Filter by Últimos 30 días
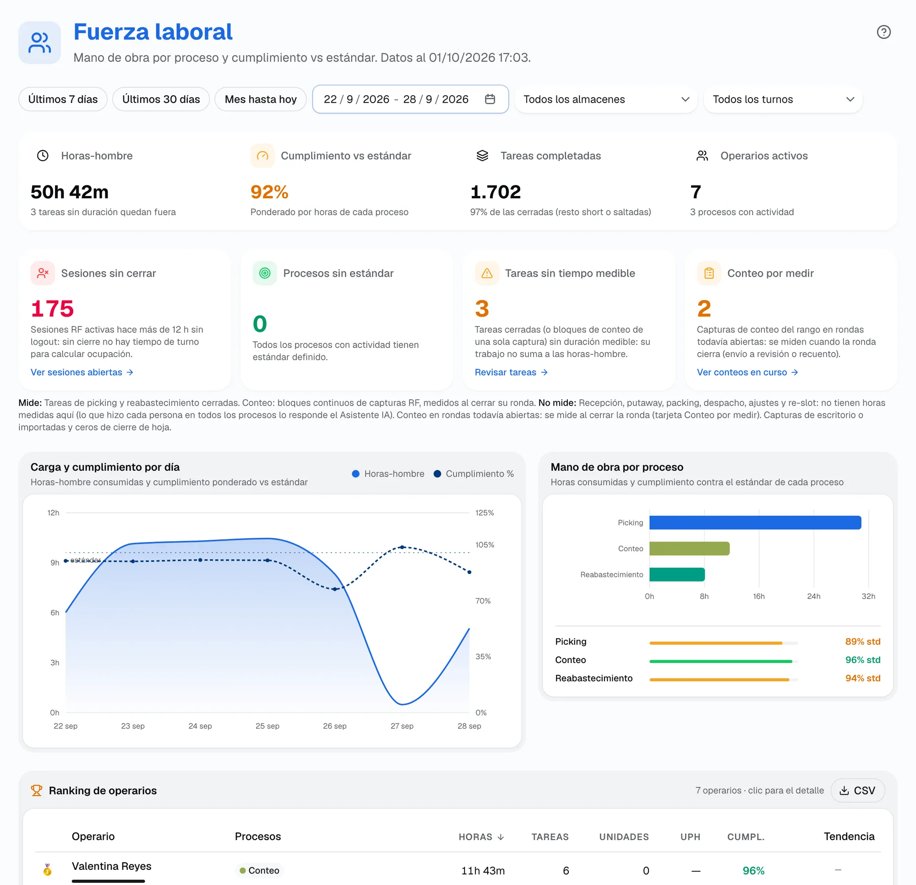This screenshot has width=916, height=885. pyautogui.click(x=161, y=99)
